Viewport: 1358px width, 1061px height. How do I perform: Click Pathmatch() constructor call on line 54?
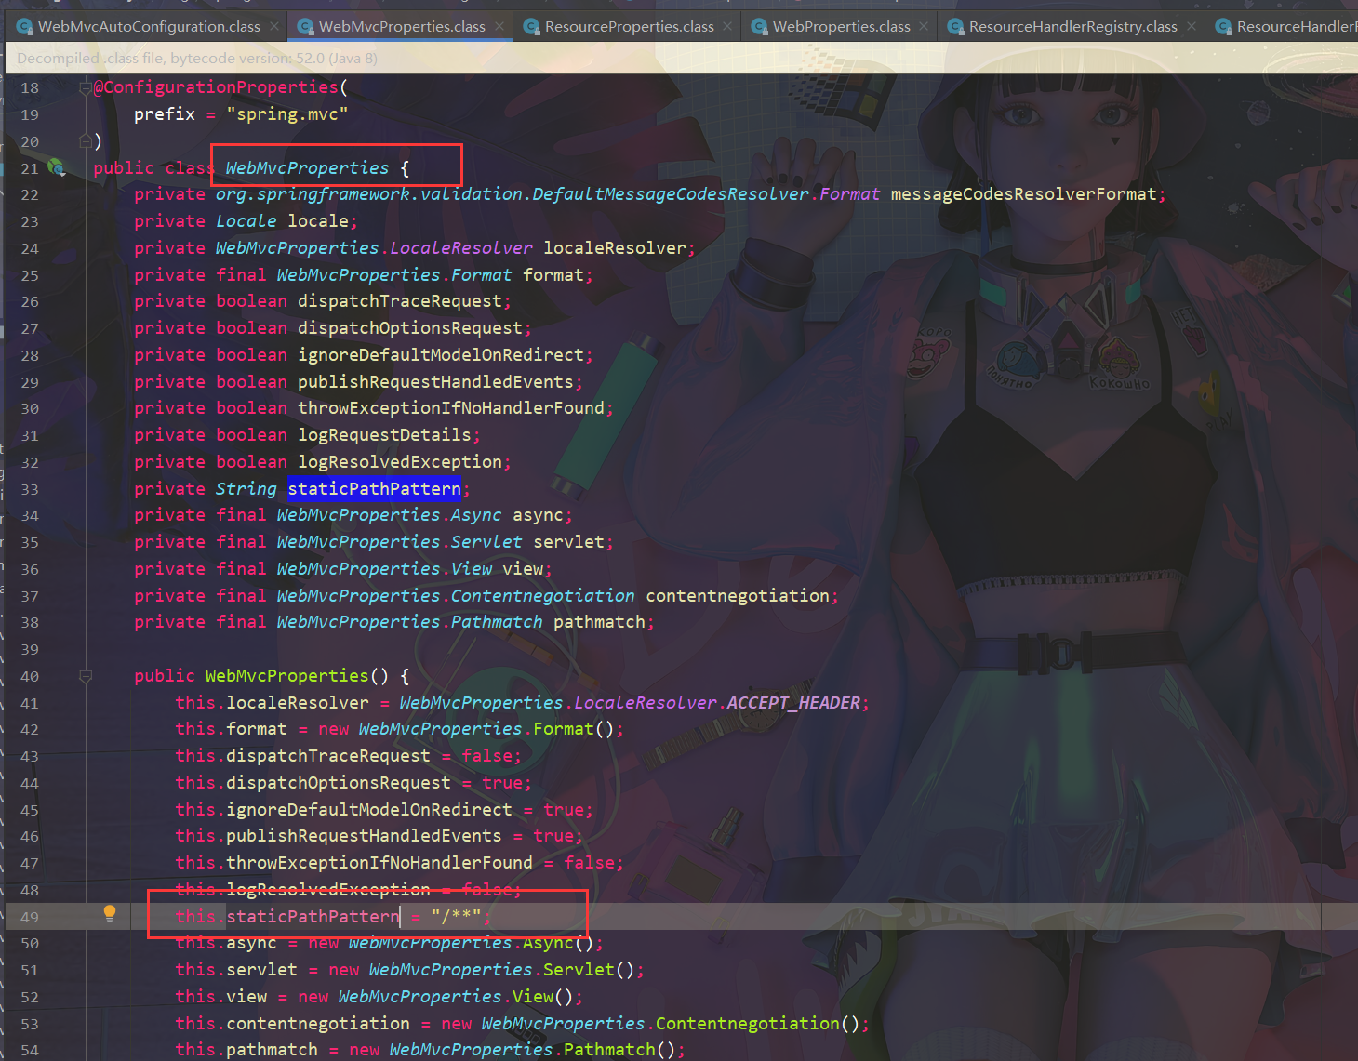[619, 1050]
